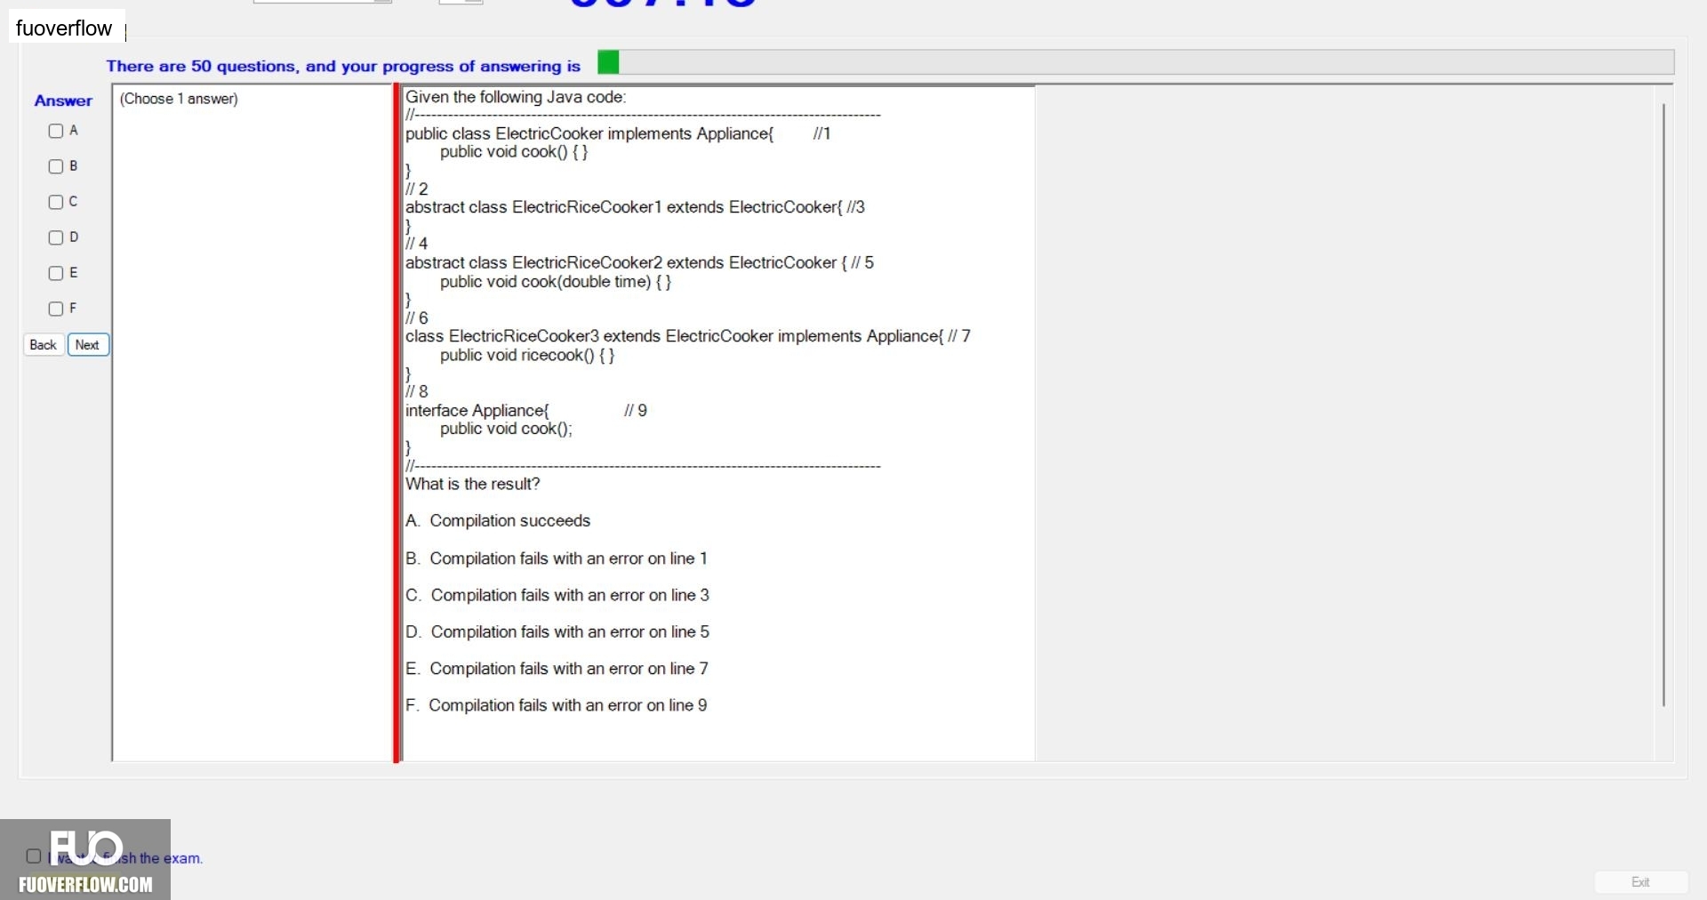Tick answer F checkbox
The height and width of the screenshot is (900, 1707).
tap(56, 309)
